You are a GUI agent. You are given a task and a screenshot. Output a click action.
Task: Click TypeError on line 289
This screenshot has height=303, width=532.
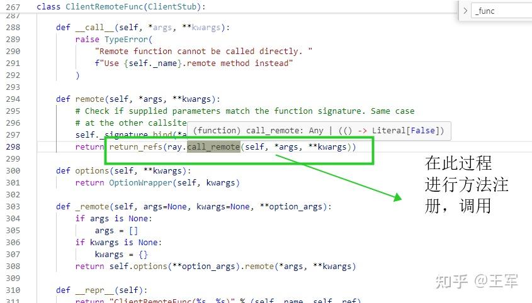[x=126, y=40]
